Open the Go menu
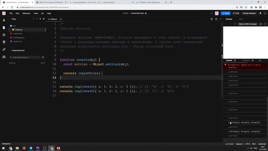The width and height of the screenshot is (268, 151). tap(42, 13)
